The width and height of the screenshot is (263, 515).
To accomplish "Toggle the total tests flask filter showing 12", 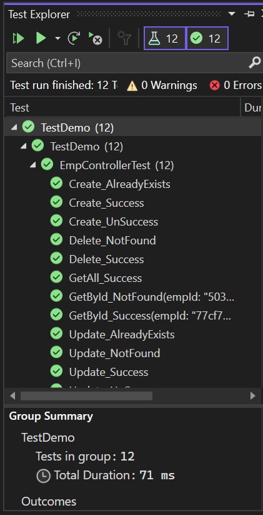I will [x=165, y=38].
